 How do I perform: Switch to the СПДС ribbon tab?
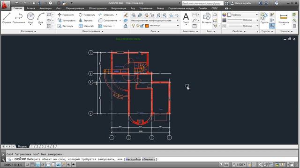214,8
